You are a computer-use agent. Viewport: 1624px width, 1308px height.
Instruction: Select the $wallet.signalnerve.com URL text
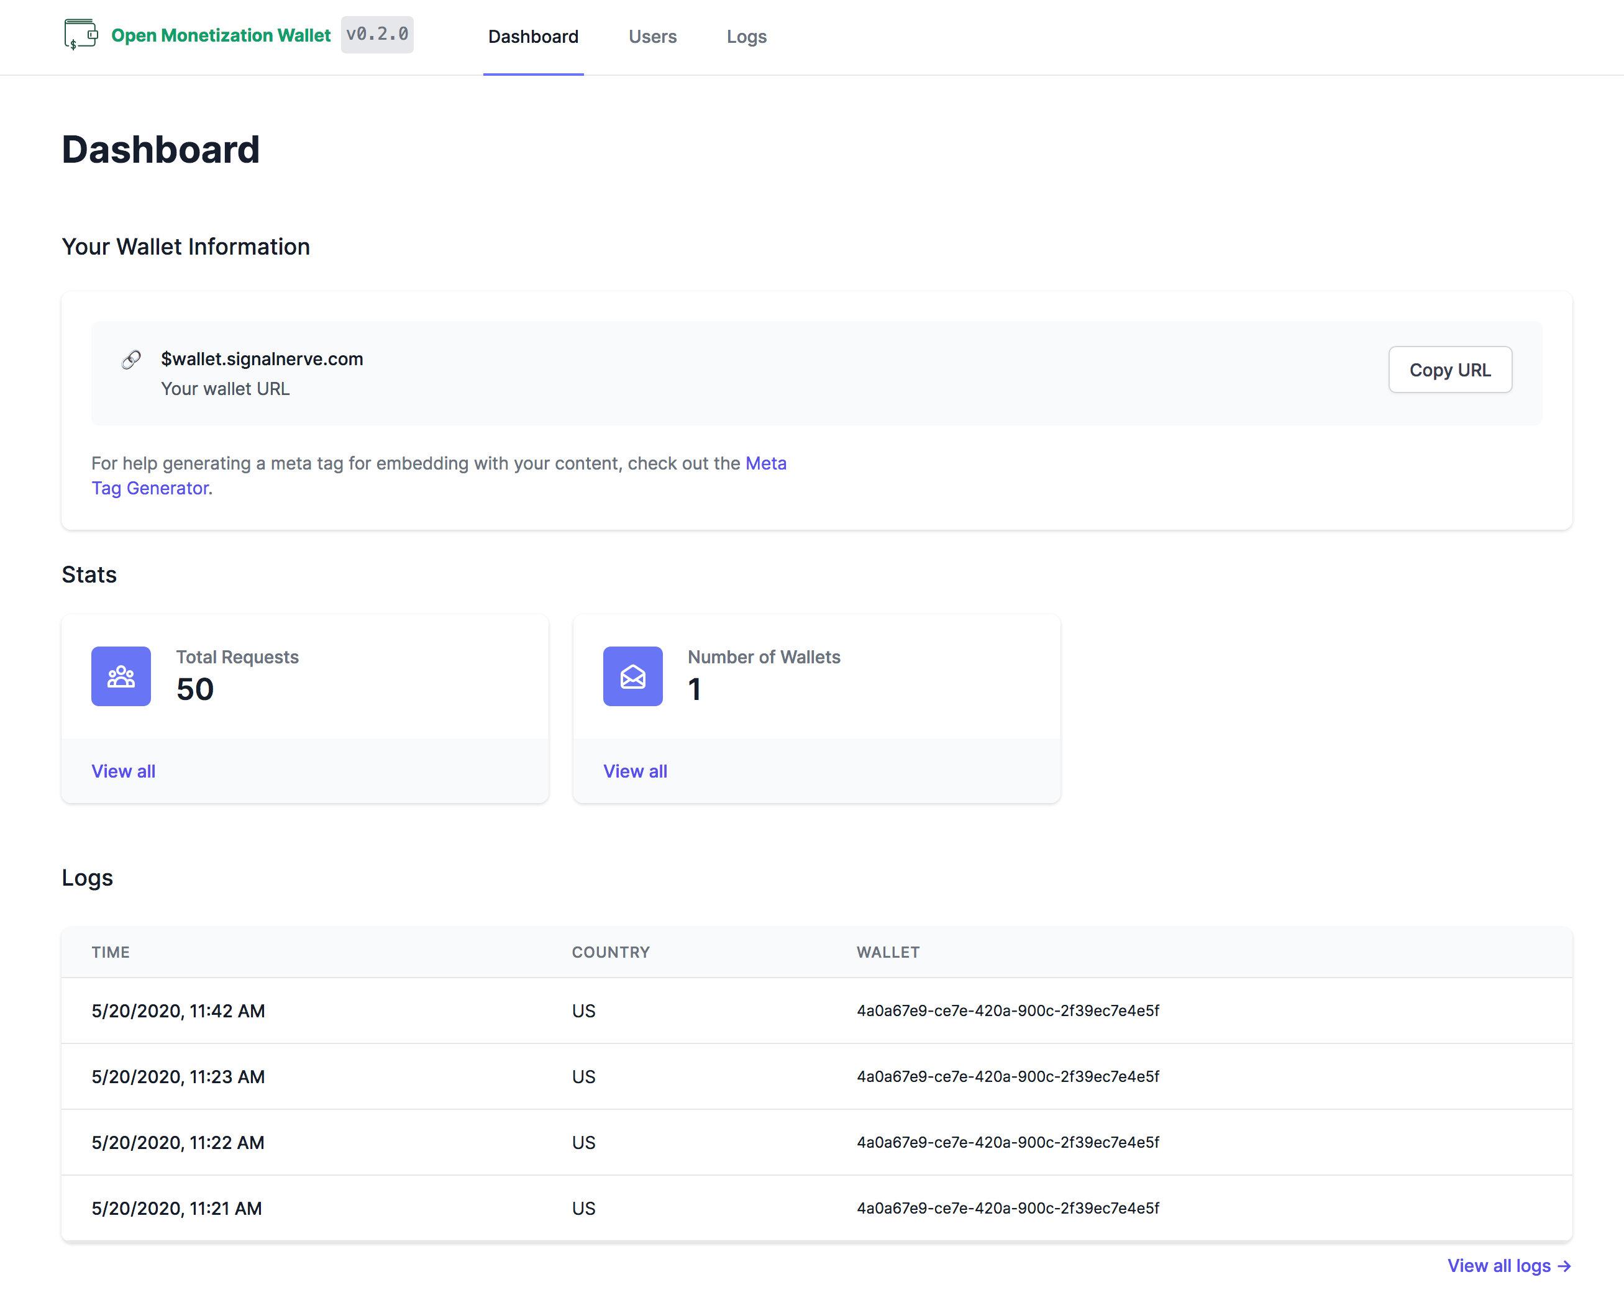click(262, 358)
